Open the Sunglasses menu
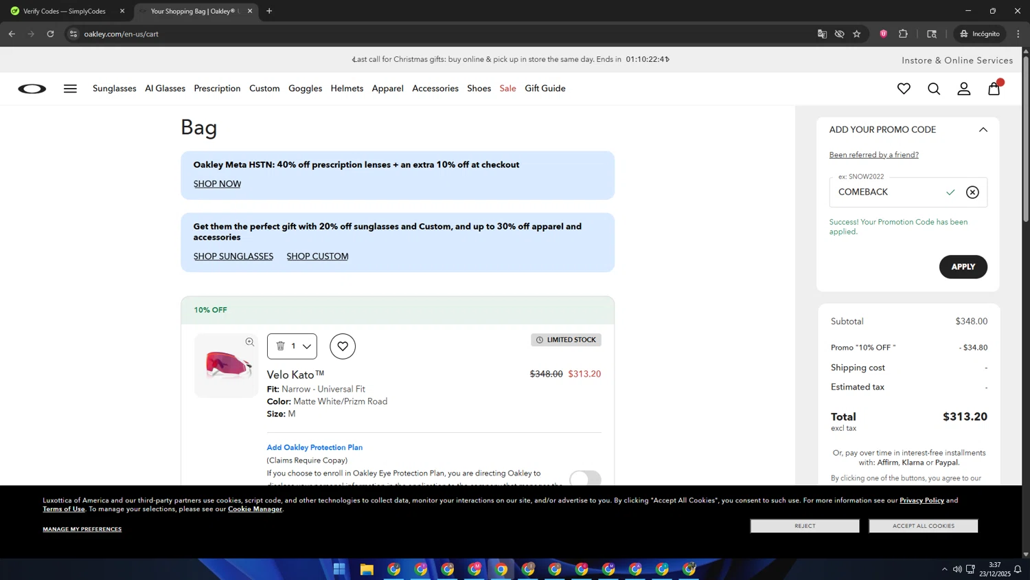Image resolution: width=1030 pixels, height=580 pixels. click(x=115, y=89)
